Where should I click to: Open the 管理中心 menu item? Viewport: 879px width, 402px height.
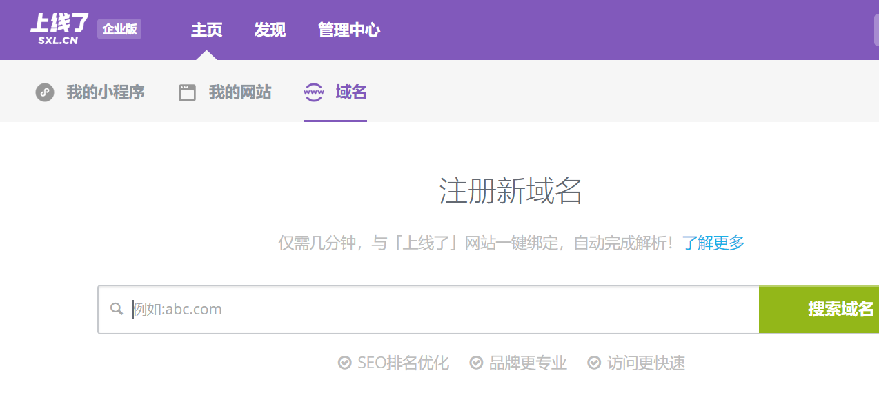(x=348, y=30)
